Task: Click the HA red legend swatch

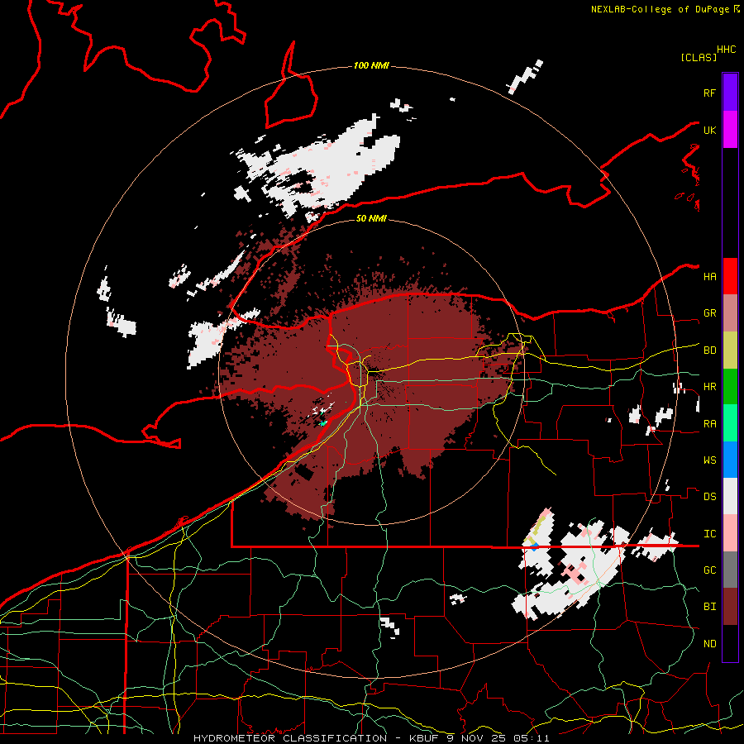Action: coord(730,276)
